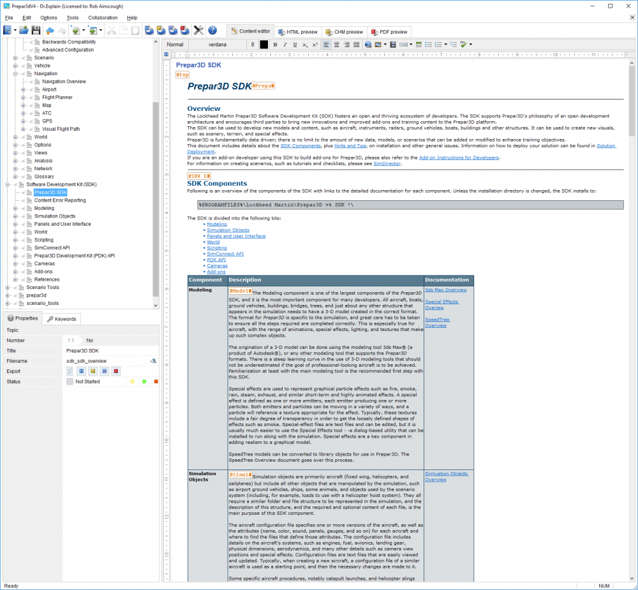Viewport: 638px width, 590px height.
Task: Click the add child topic icon
Action: [x=93, y=31]
